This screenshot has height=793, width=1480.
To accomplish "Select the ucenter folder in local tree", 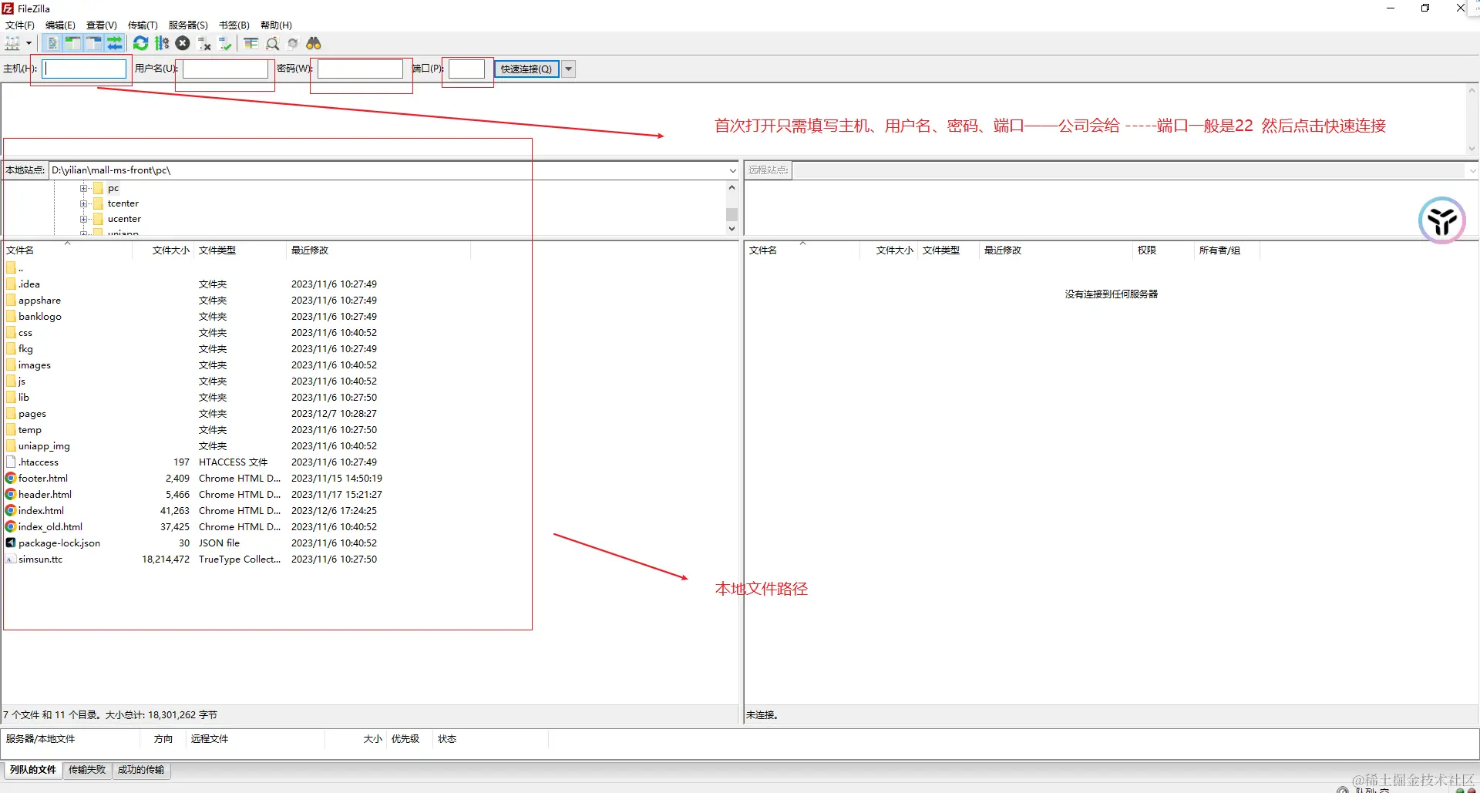I will click(124, 219).
